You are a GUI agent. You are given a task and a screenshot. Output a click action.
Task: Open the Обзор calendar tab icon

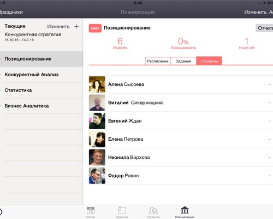[x=91, y=211]
